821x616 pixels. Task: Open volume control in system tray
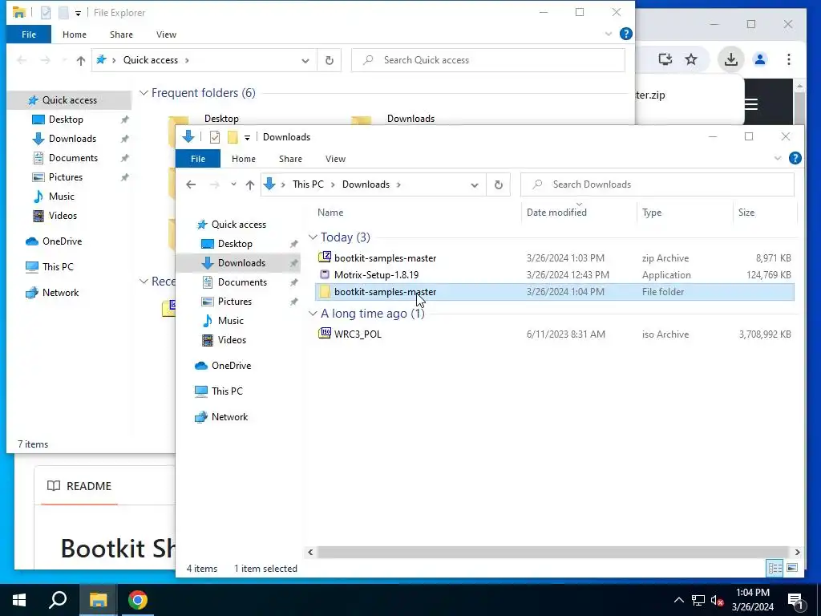point(717,600)
